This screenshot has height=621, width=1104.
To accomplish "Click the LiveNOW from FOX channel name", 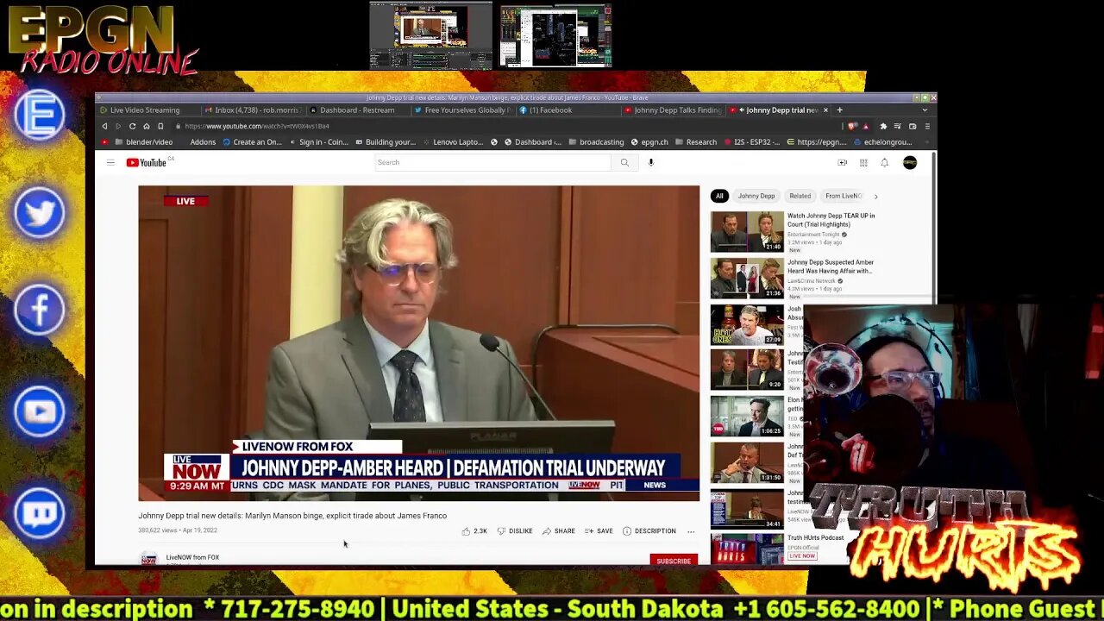I will click(192, 557).
